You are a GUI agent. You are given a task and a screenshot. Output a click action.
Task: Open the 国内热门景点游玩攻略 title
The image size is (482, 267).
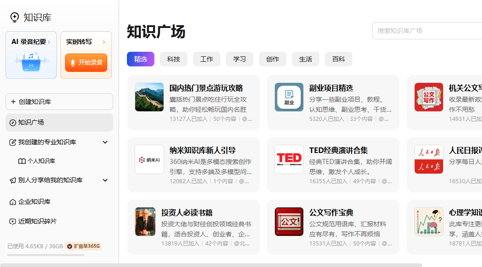pyautogui.click(x=206, y=88)
